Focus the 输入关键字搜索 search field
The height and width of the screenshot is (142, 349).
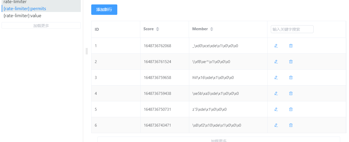(x=292, y=29)
